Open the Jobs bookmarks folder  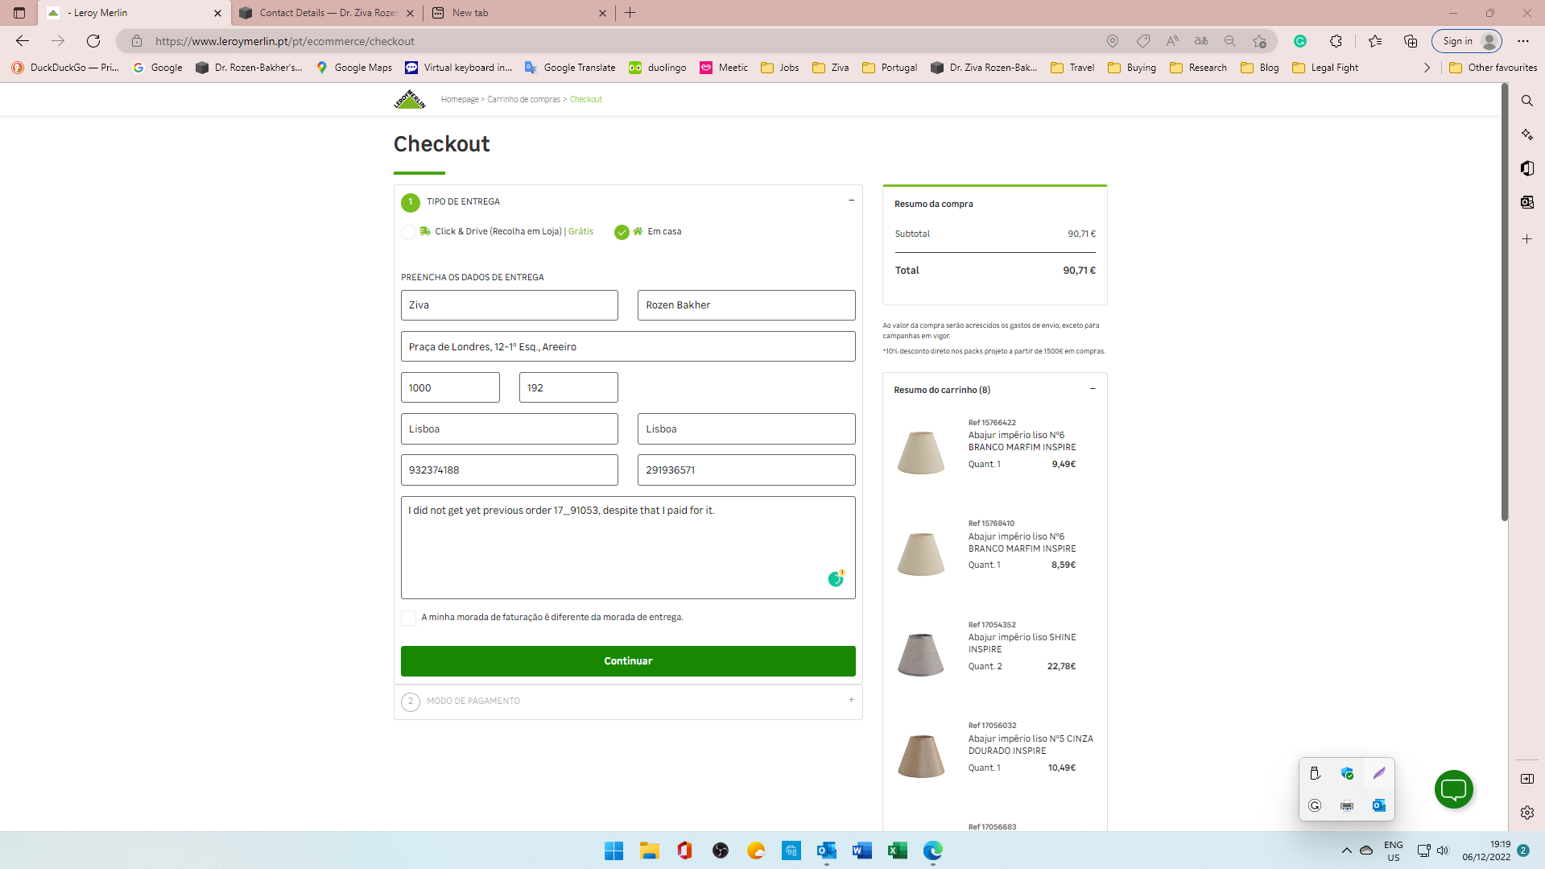coord(779,68)
